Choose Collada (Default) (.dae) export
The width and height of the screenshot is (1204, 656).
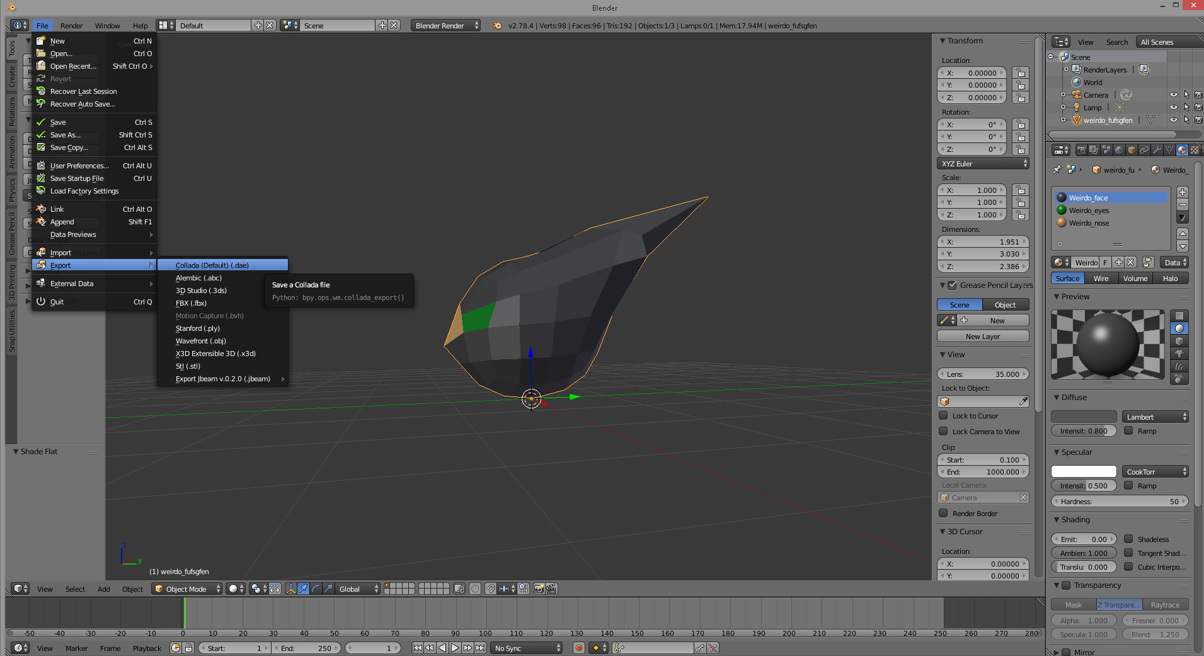pos(222,265)
